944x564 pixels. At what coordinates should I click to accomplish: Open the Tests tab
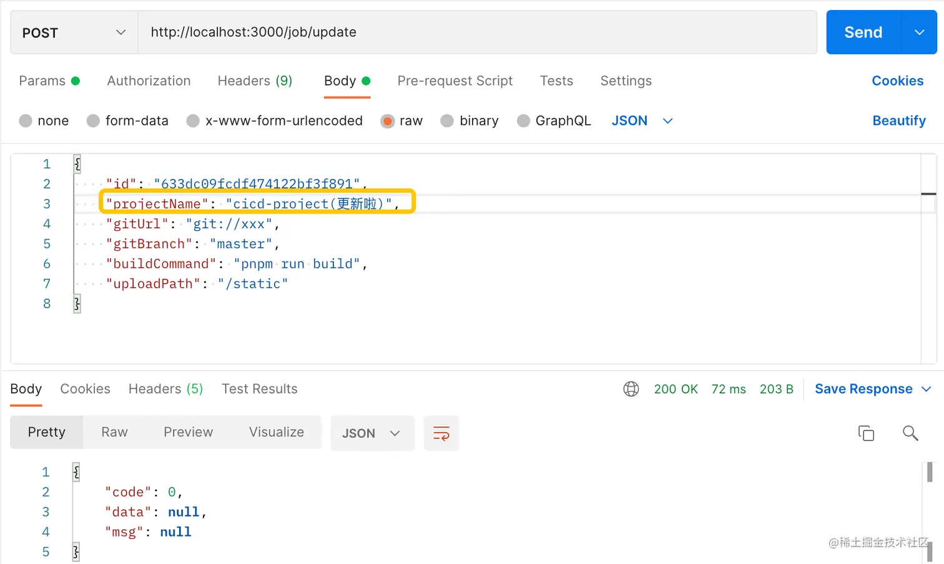556,81
